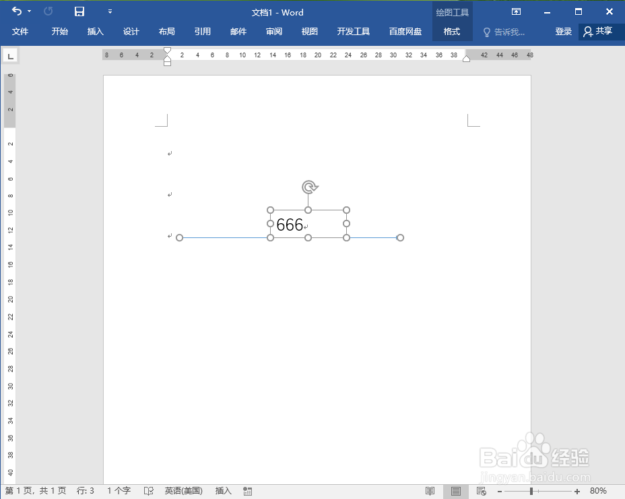Click the first line indent marker on ruler
This screenshot has height=499, width=625.
tap(168, 51)
